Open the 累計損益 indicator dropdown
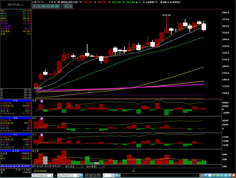This screenshot has width=236, height=178. [82, 166]
